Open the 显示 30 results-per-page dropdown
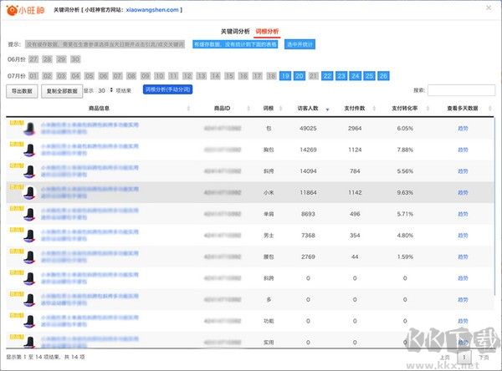 (x=104, y=90)
